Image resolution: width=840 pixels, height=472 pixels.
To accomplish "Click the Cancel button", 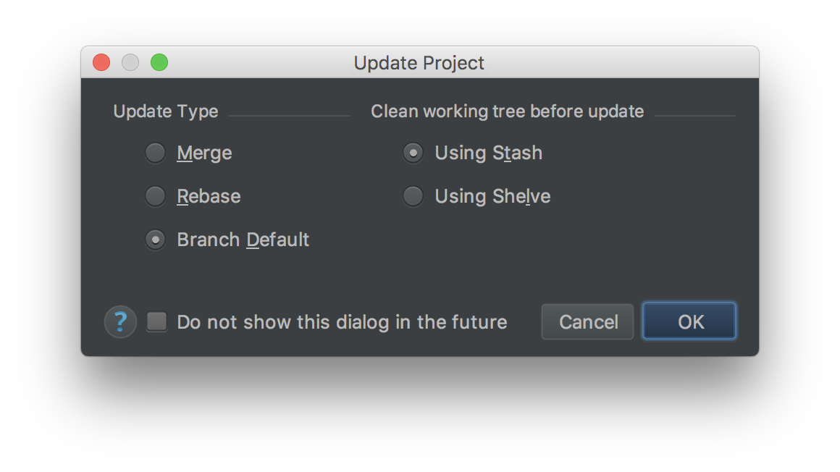I will [588, 321].
